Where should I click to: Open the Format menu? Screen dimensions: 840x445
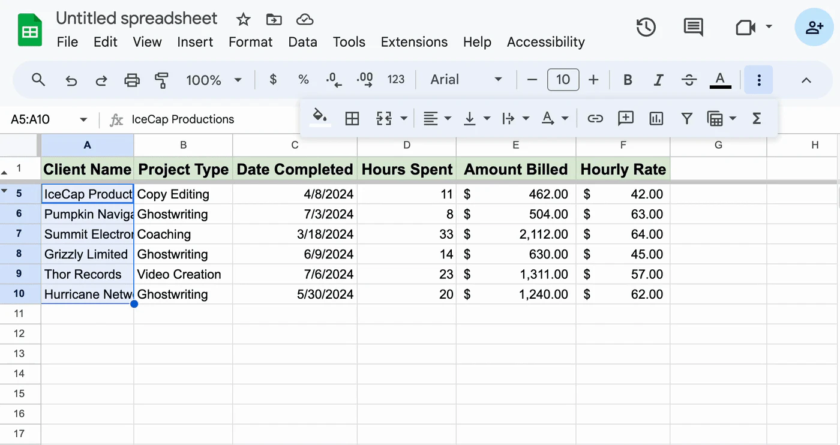click(x=251, y=42)
